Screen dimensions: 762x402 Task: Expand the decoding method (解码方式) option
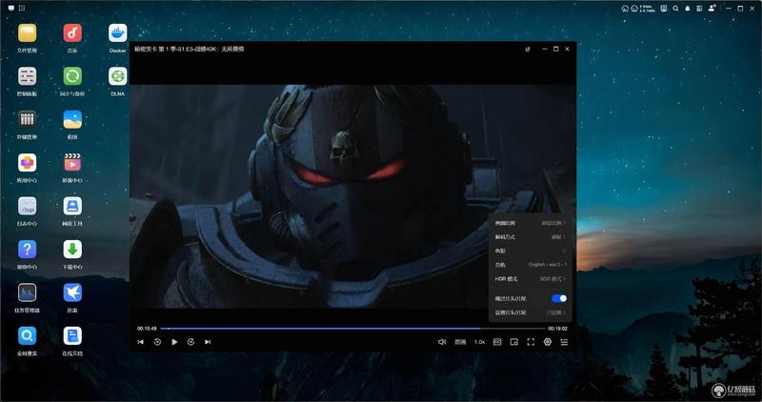pyautogui.click(x=531, y=237)
